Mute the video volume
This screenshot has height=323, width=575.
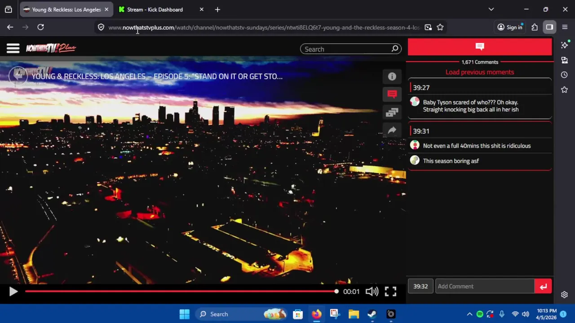click(x=372, y=292)
